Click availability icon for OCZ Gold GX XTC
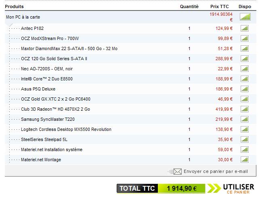Screen dimensions: 260x200 (x=245, y=99)
